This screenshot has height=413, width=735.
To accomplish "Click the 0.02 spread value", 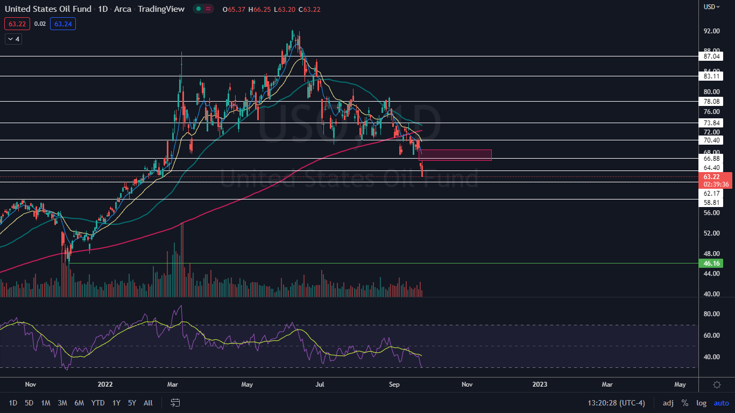I will (40, 24).
